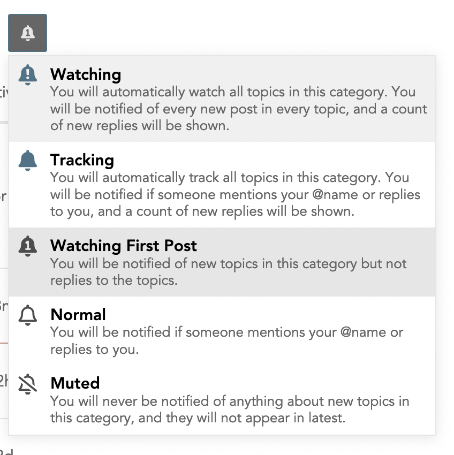Click the Watching bell exclamation icon
This screenshot has width=454, height=455.
[28, 75]
